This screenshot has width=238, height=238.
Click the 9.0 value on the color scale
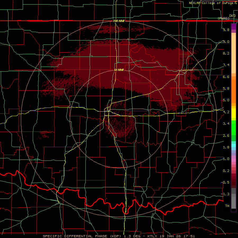pyautogui.click(x=226, y=42)
